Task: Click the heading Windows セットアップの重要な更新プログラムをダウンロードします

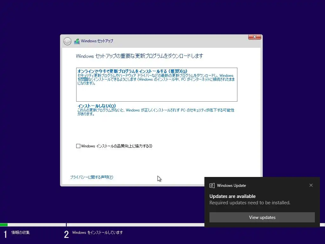Action: click(x=140, y=56)
